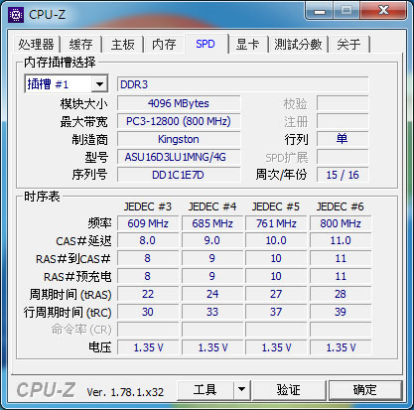Click the 1.35 V cell under JEDEC #3
Viewport: 414px width, 410px height.
[148, 347]
